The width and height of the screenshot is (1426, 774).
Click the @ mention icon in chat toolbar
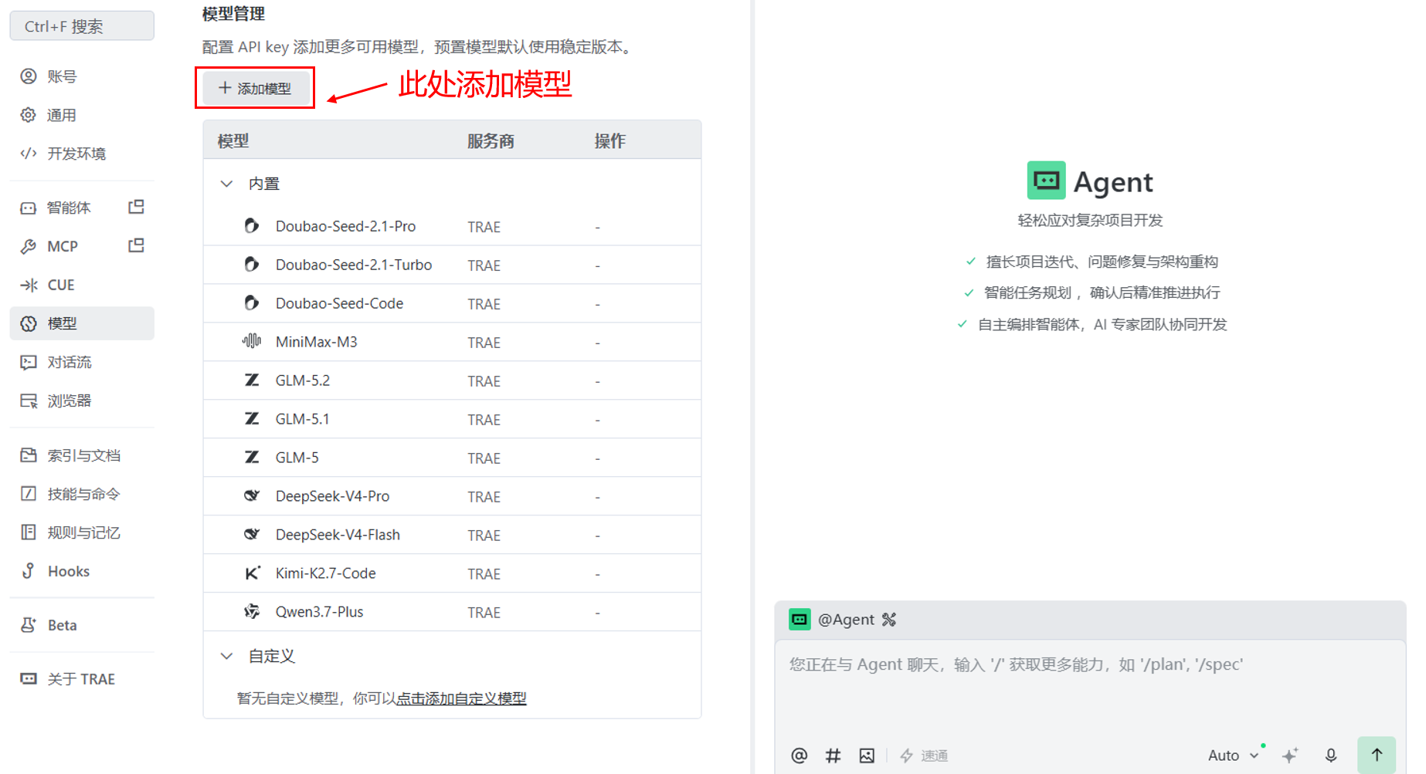pos(800,755)
